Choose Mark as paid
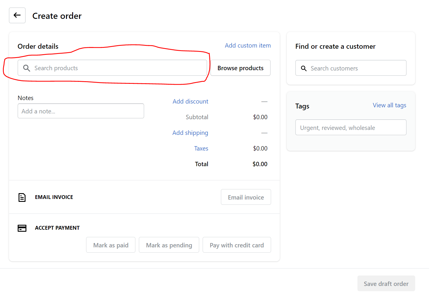The height and width of the screenshot is (299, 434). 111,245
